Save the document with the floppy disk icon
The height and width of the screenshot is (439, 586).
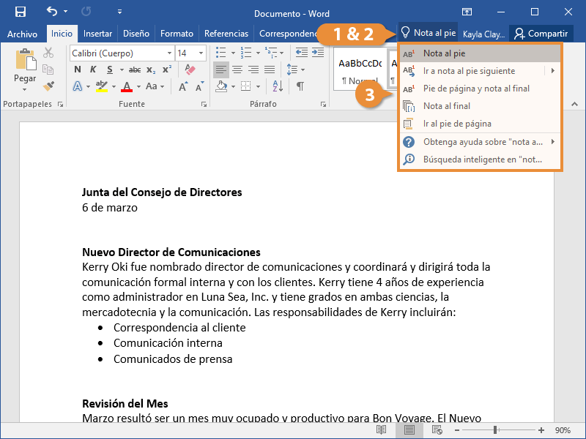point(21,12)
